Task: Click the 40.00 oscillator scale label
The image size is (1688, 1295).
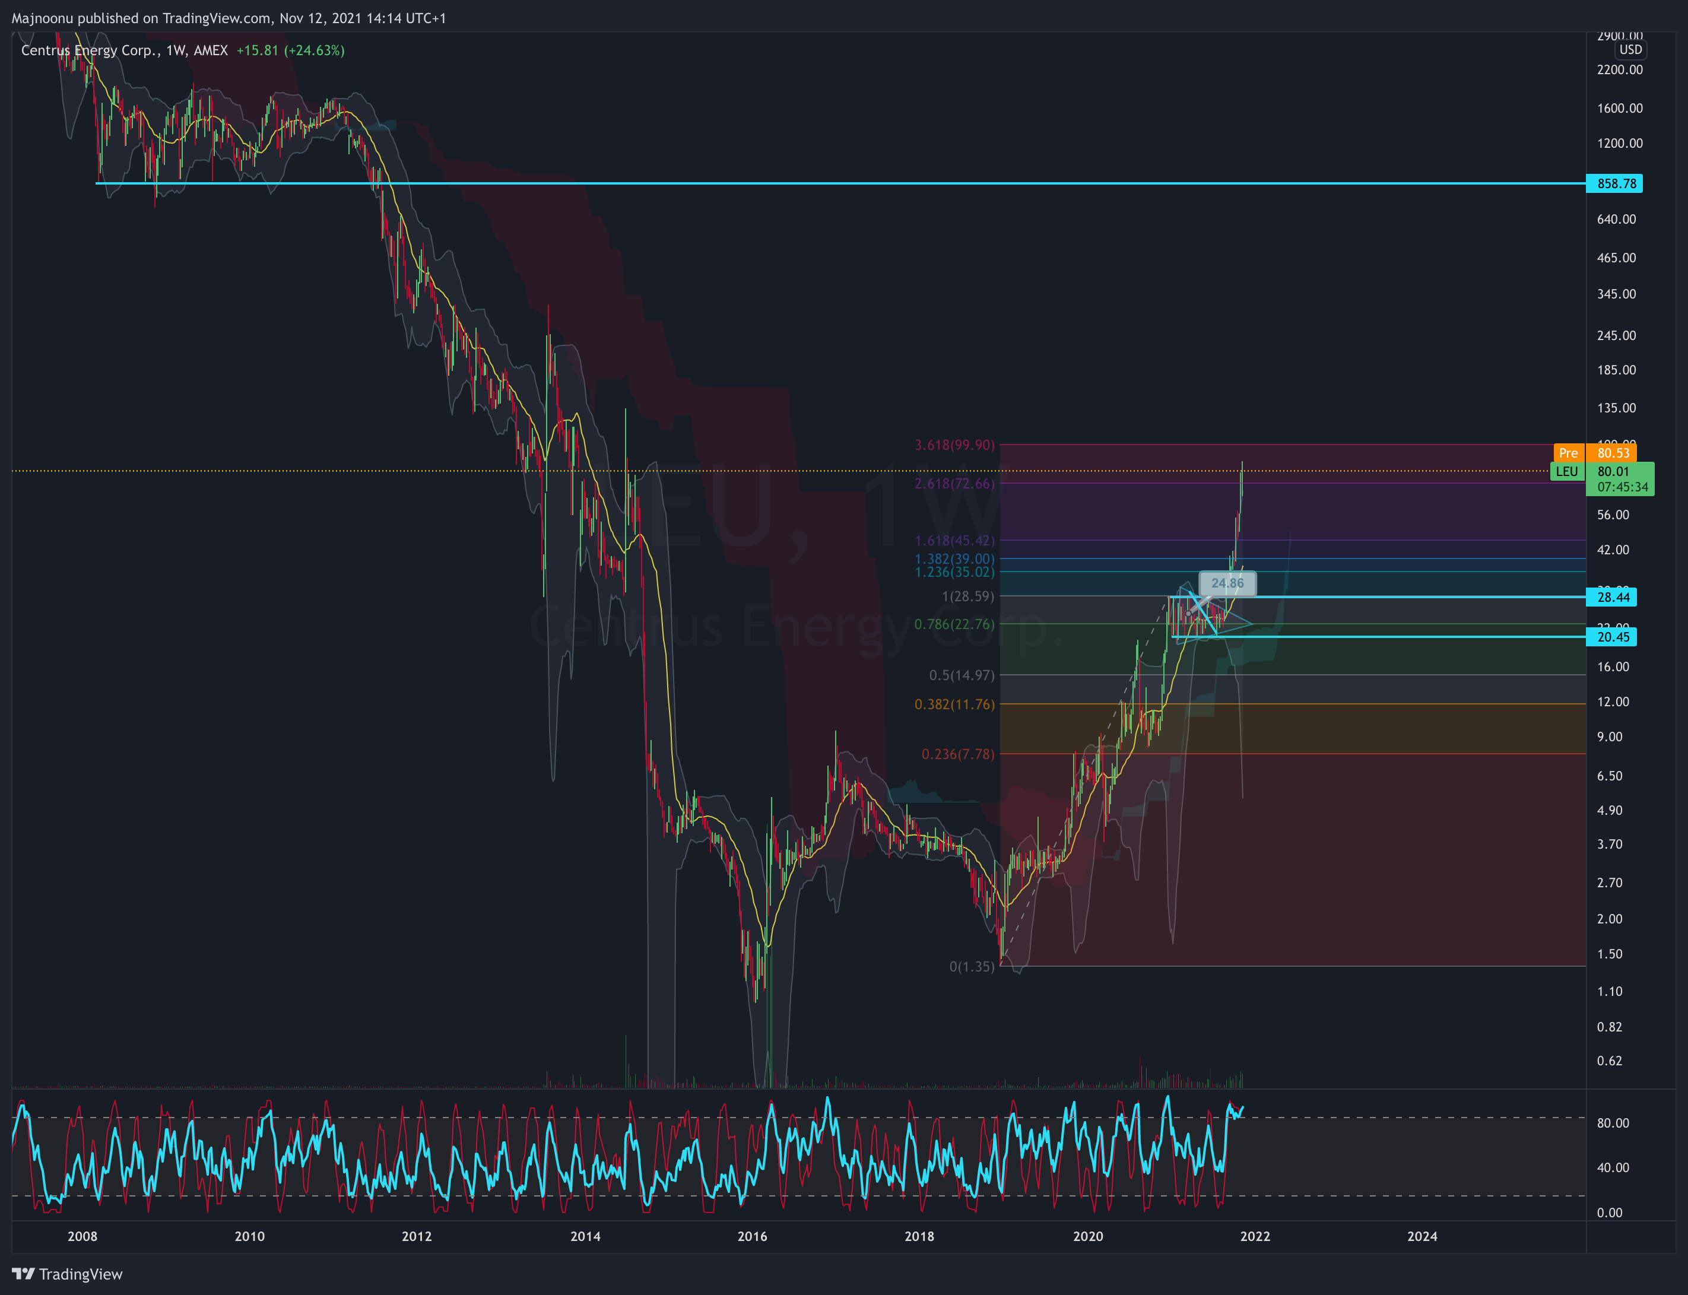Action: (1613, 1168)
